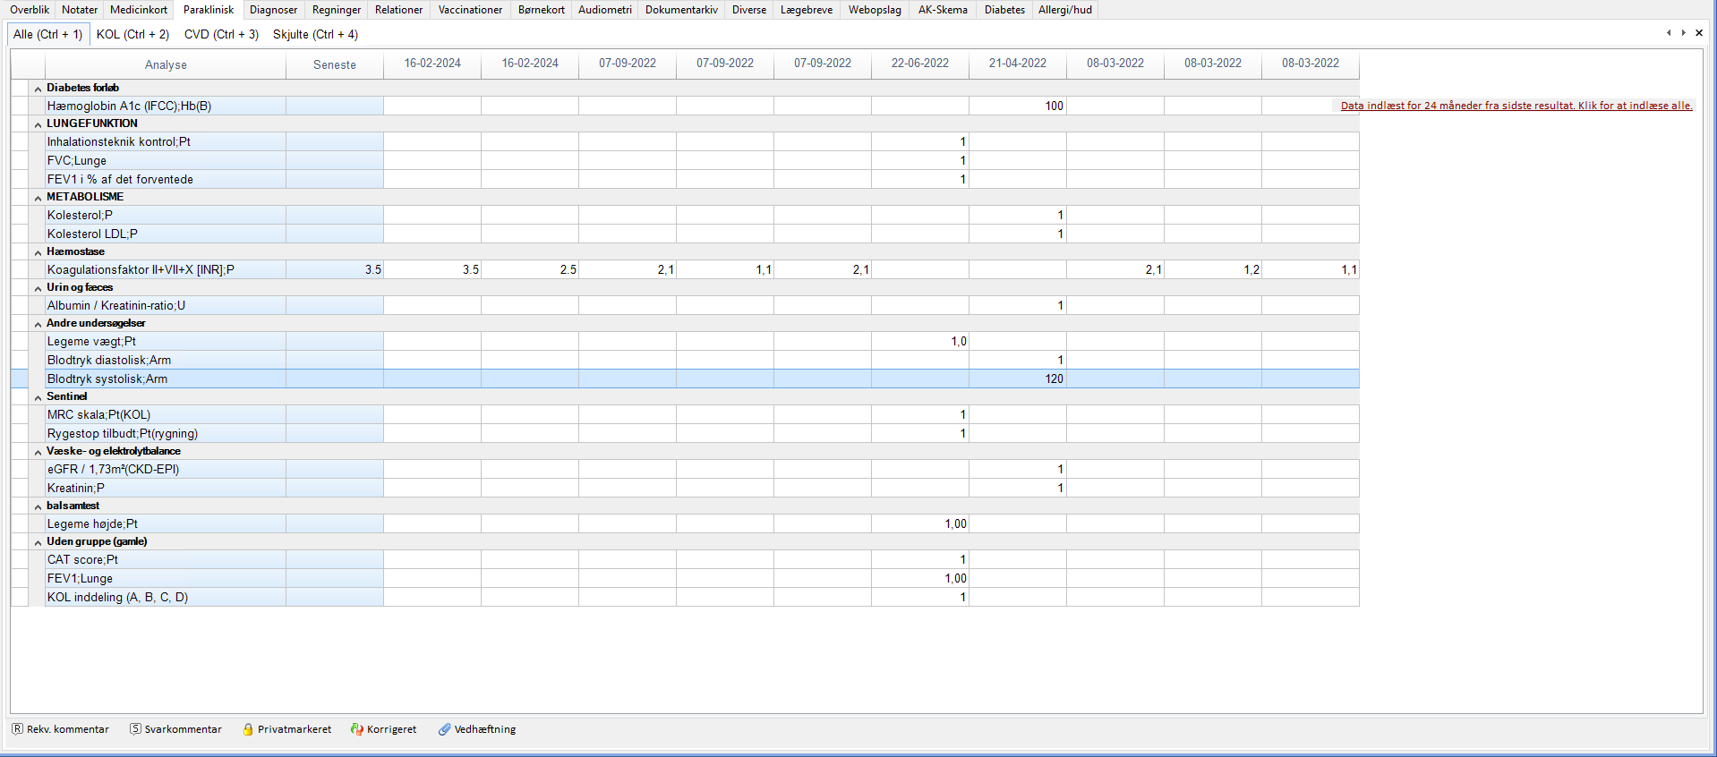Open the Børnekort tab
This screenshot has width=1717, height=757.
click(541, 10)
